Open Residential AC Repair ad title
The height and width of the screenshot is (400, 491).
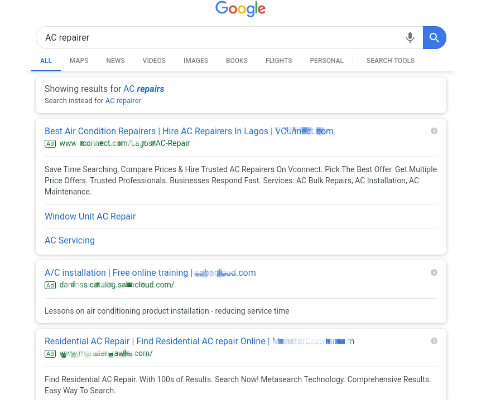click(200, 341)
